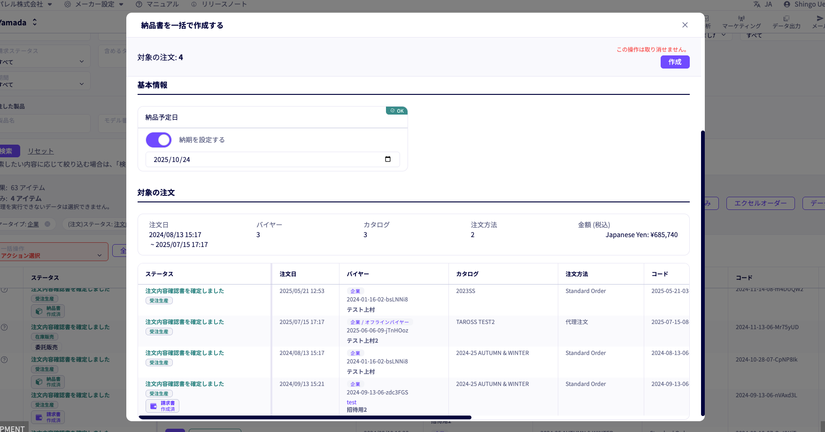The image size is (825, 432).
Task: Click the translate language icon beside JA
Action: tap(757, 4)
